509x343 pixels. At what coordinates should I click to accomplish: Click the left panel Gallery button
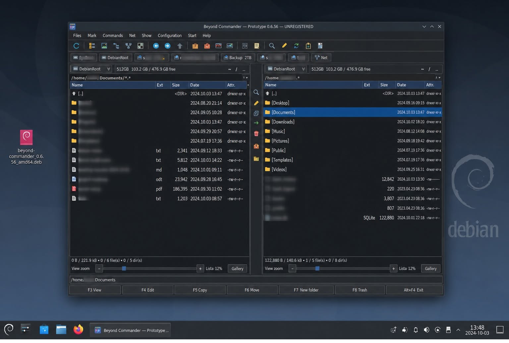237,269
